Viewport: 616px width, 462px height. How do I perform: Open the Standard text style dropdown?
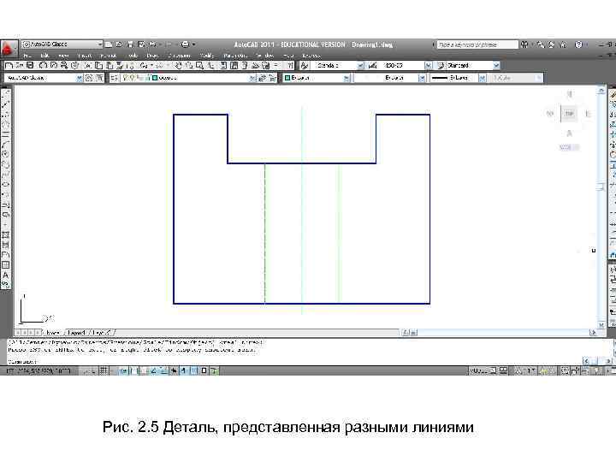339,65
